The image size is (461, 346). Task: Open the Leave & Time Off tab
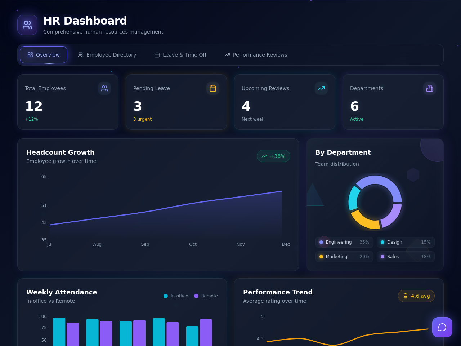tap(180, 55)
